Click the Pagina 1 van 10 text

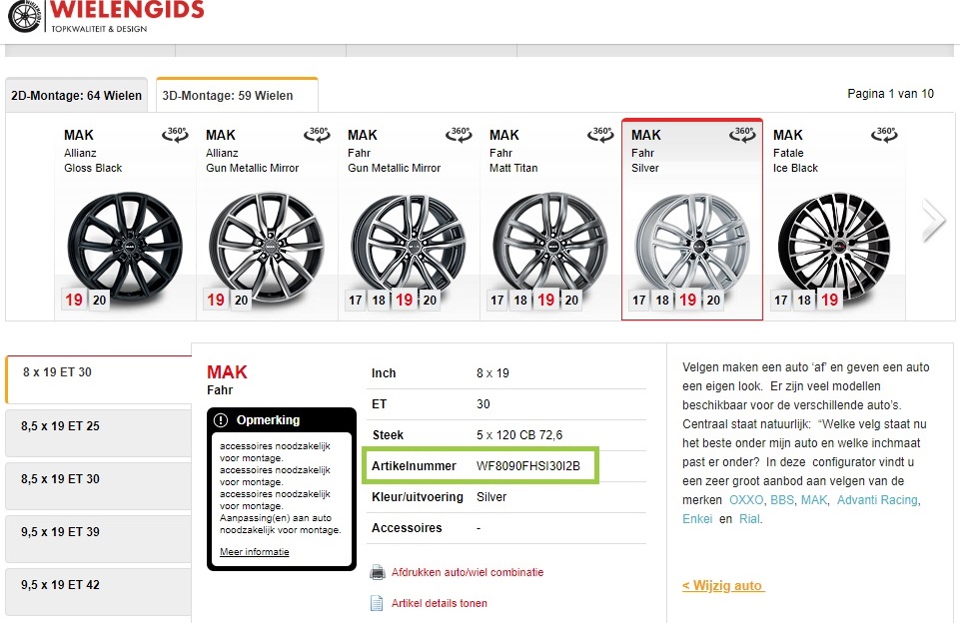(890, 94)
